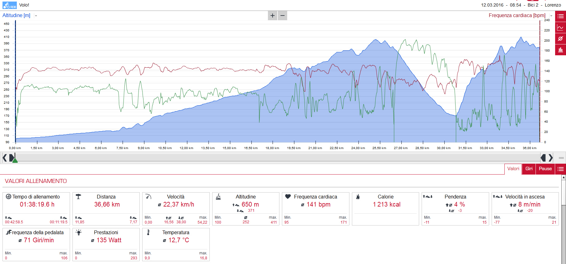The width and height of the screenshot is (566, 264).
Task: Click the Lorenzo user name
Action: click(x=553, y=5)
